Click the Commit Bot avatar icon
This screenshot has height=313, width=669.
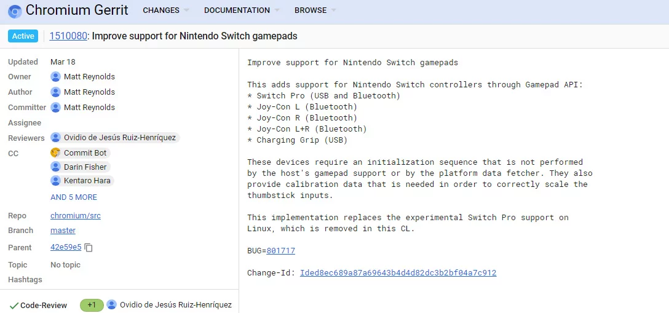coord(55,153)
